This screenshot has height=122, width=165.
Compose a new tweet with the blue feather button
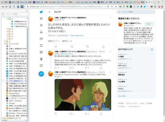tap(41, 74)
